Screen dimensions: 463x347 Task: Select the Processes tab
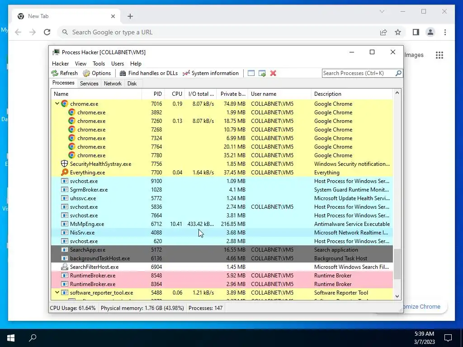coord(63,83)
